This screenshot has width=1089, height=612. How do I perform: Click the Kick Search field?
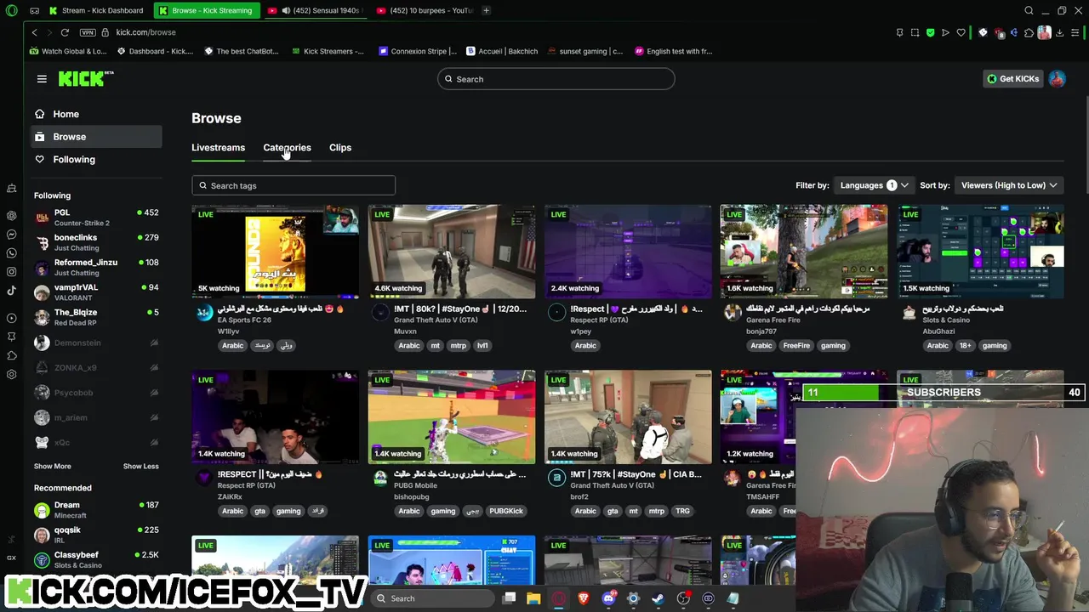556,79
